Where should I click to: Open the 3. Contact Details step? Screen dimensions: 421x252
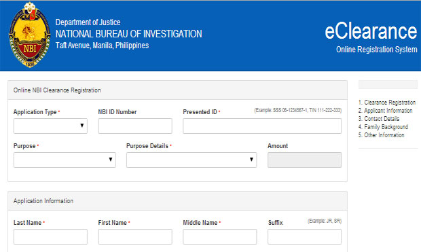tap(379, 119)
